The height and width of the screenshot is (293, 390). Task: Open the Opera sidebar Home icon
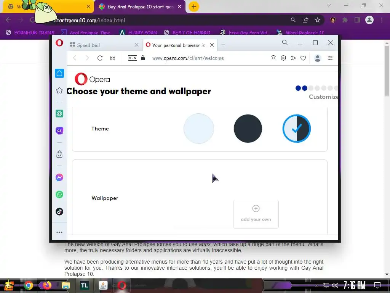click(59, 73)
